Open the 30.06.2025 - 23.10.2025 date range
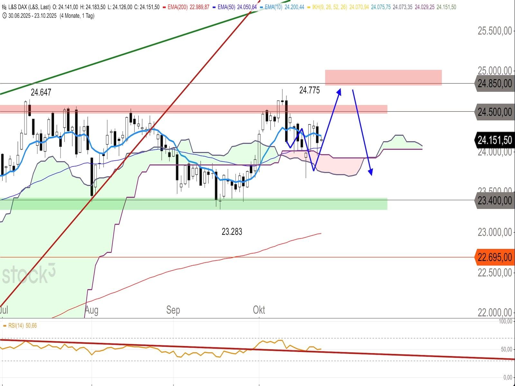Image resolution: width=515 pixels, height=386 pixels. coord(32,15)
